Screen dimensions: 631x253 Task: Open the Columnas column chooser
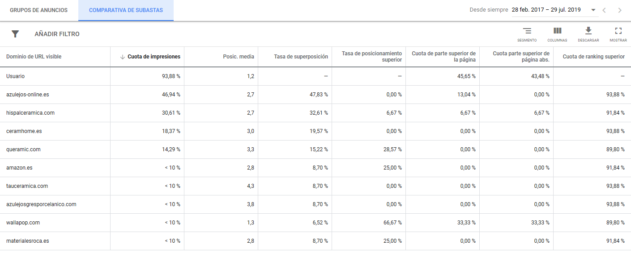(557, 31)
